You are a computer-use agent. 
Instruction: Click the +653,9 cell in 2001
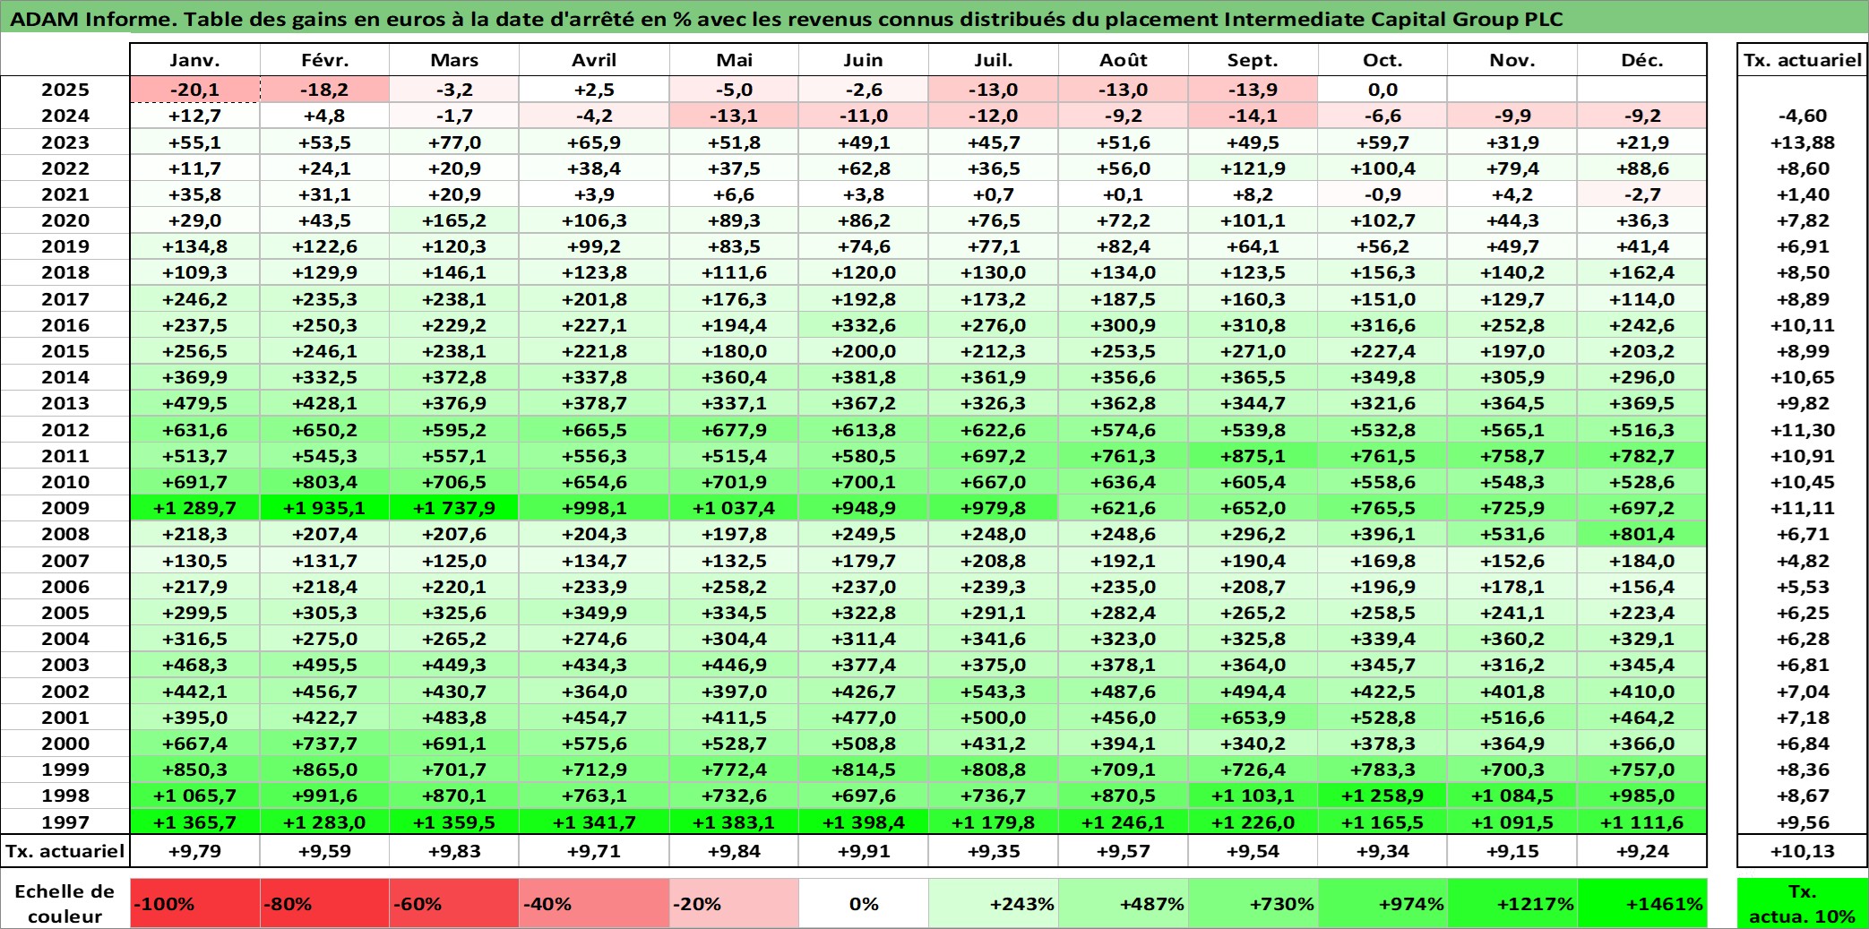pyautogui.click(x=1253, y=718)
